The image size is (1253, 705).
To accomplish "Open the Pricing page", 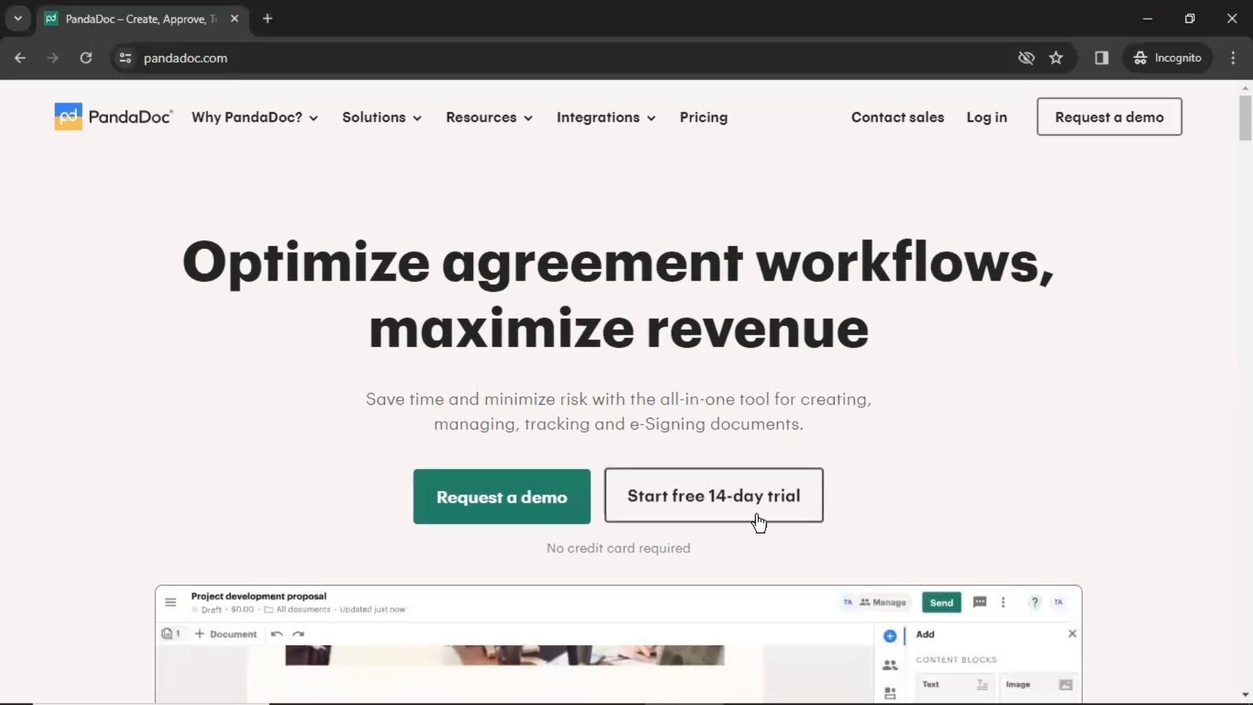I will 704,117.
